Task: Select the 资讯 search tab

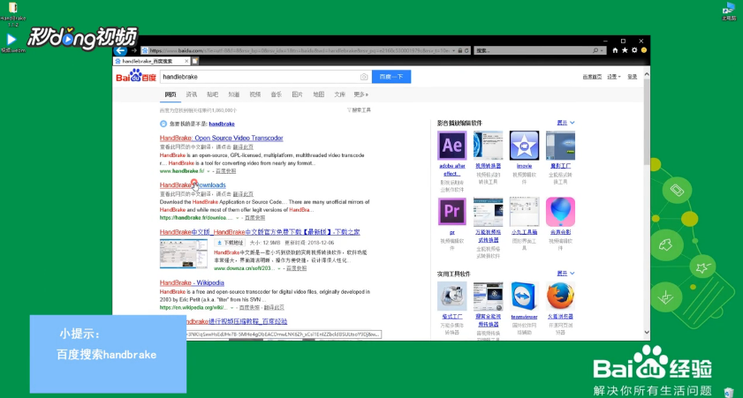Action: click(192, 94)
